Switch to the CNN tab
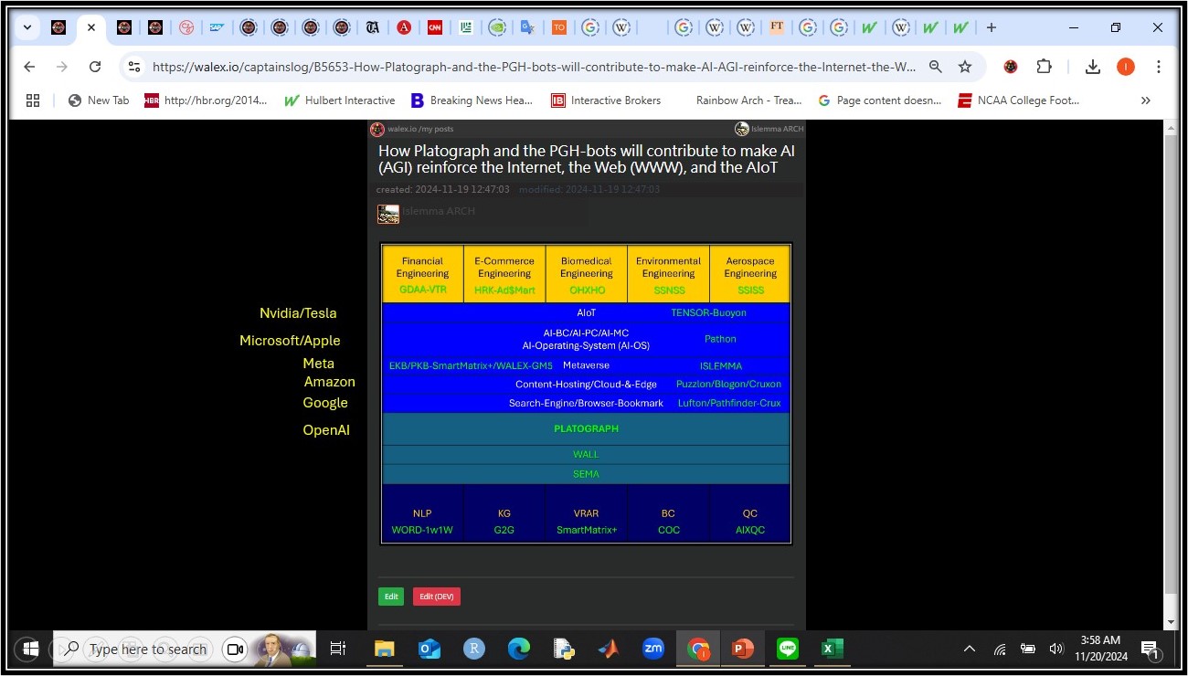This screenshot has width=1188, height=676. [x=435, y=27]
